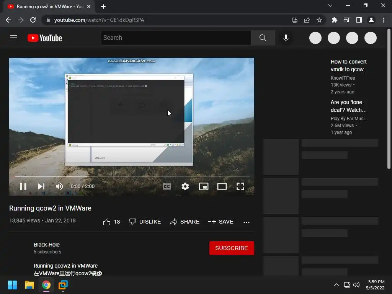Bookmark this page with the star
Viewport: 392px width, 294px height.
point(319,20)
